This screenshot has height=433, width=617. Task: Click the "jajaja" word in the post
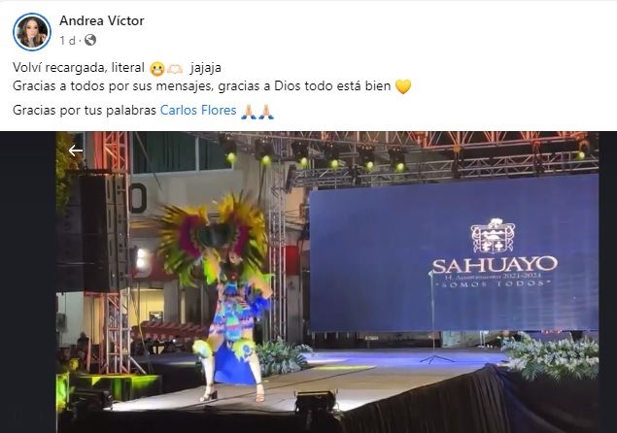[x=205, y=68]
